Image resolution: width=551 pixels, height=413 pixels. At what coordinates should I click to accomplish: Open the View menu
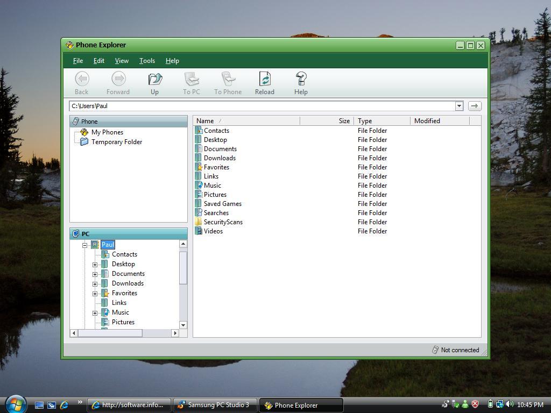click(122, 61)
